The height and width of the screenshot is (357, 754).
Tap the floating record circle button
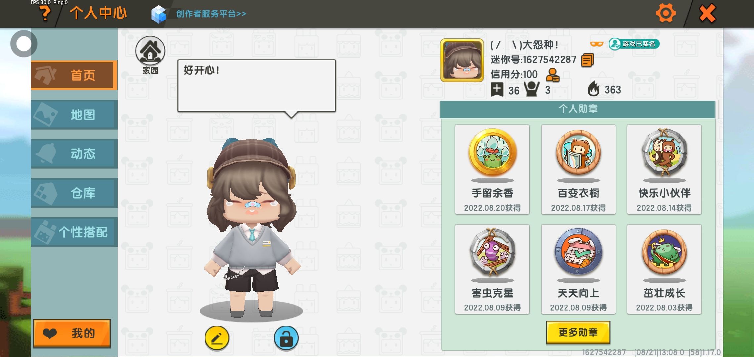(x=23, y=44)
